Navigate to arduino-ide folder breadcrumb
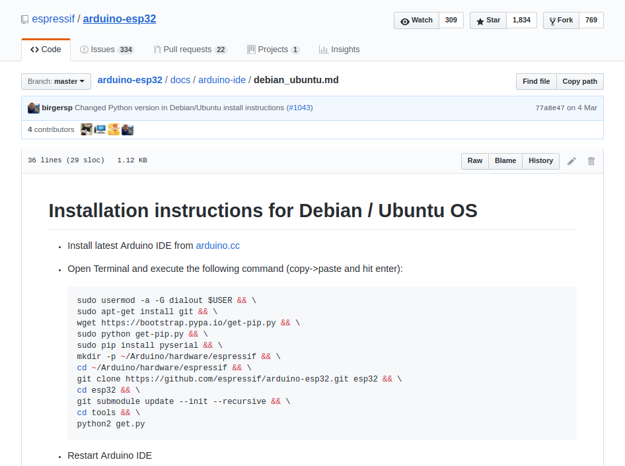 point(222,80)
